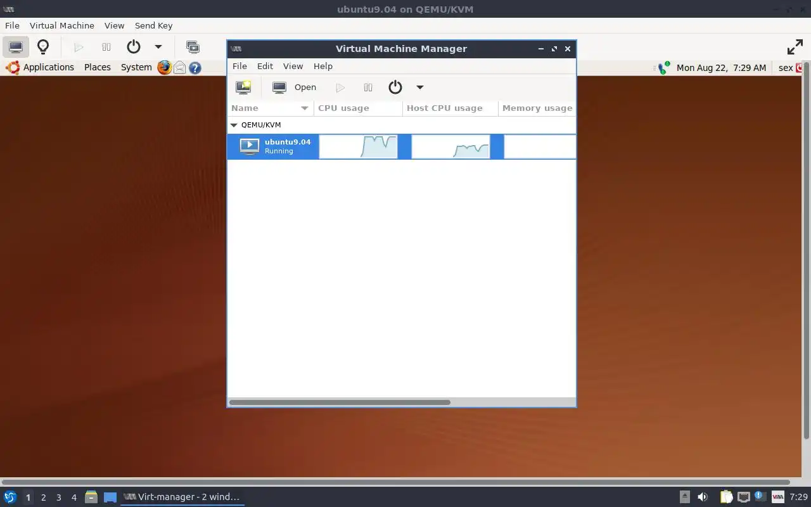
Task: Click Virtual Machine Manager horizontal scrollbar
Action: click(x=340, y=402)
